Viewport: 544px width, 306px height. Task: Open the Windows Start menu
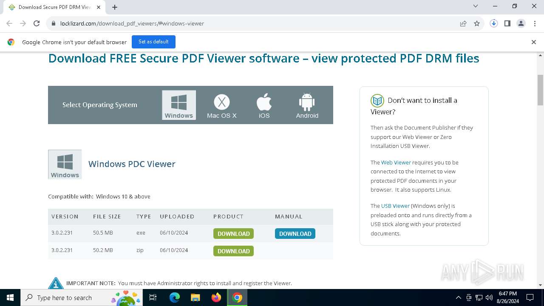pyautogui.click(x=10, y=297)
